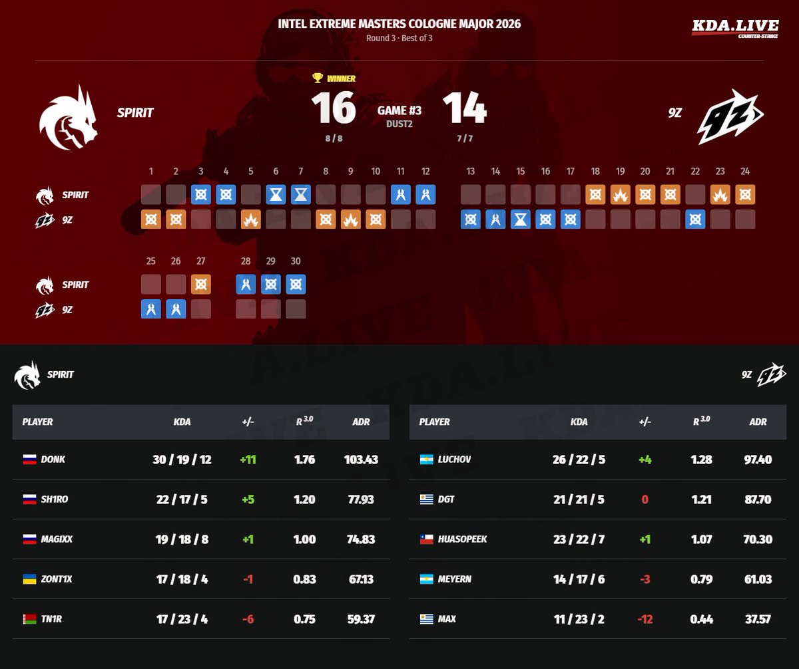The height and width of the screenshot is (669, 799).
Task: Click LUCHOV's KDA '26 / 22 / 5'
Action: coord(579,460)
